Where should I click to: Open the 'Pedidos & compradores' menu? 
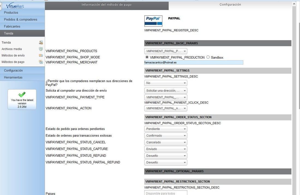tap(22, 20)
